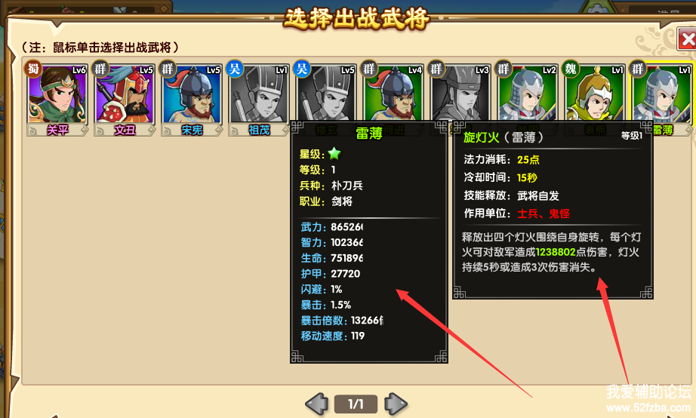Go to previous page with left arrow
The image size is (696, 418).
click(317, 404)
